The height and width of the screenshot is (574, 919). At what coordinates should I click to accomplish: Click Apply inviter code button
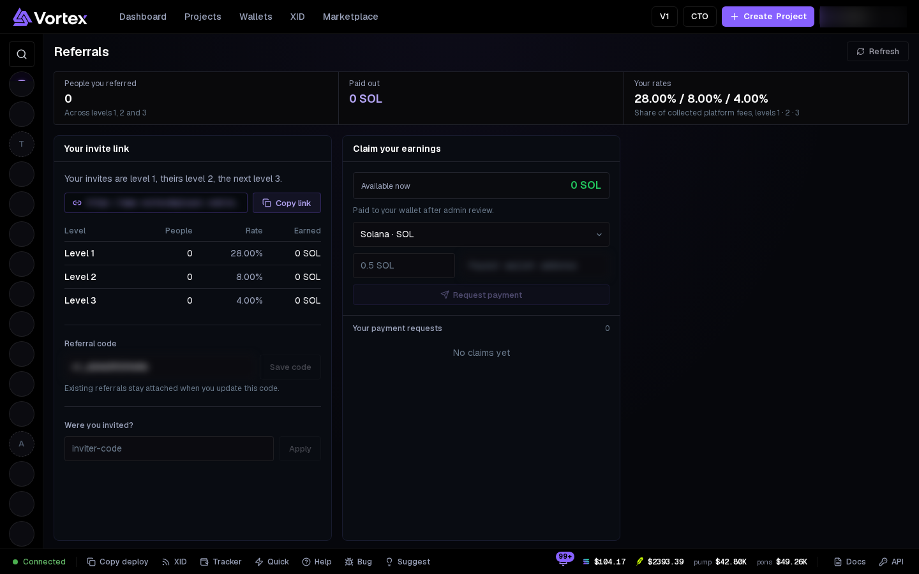tap(300, 448)
